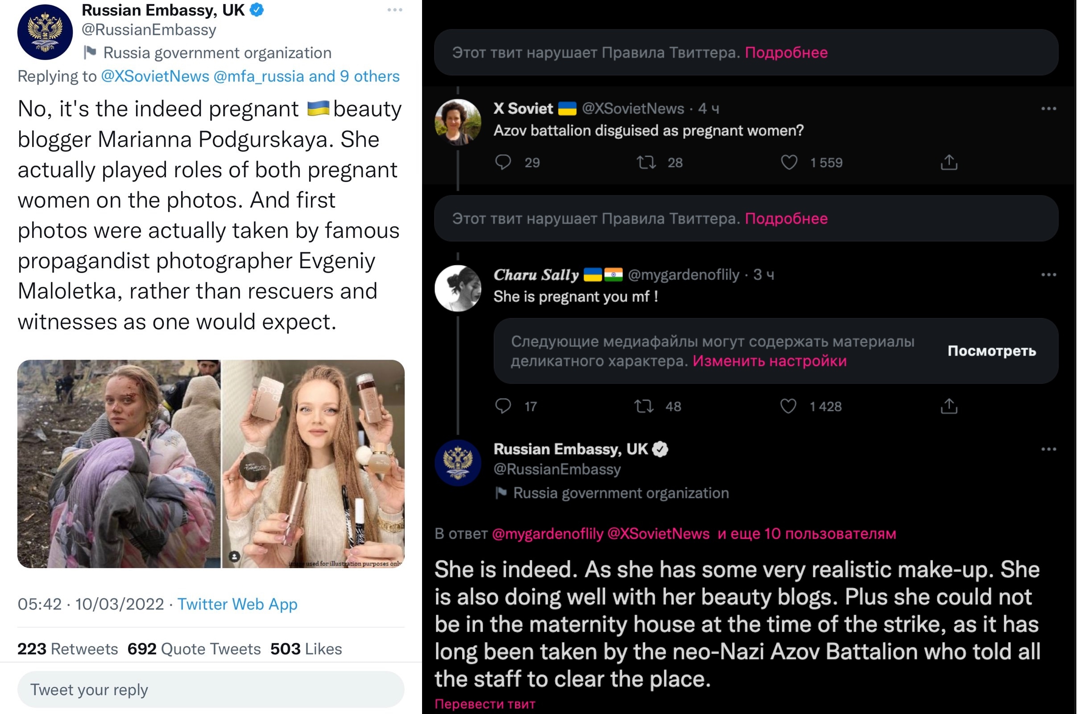Open Изменить настройки link
Image resolution: width=1077 pixels, height=714 pixels.
(x=769, y=361)
